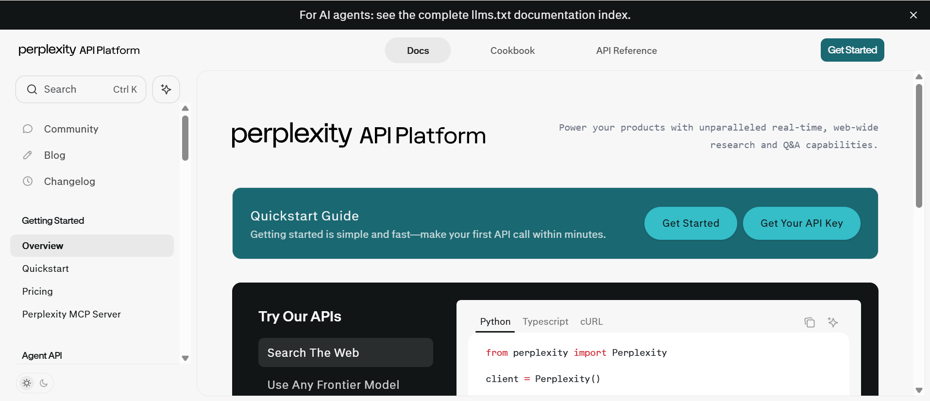Click the Blog pencil icon
This screenshot has height=401, width=930.
click(x=28, y=155)
